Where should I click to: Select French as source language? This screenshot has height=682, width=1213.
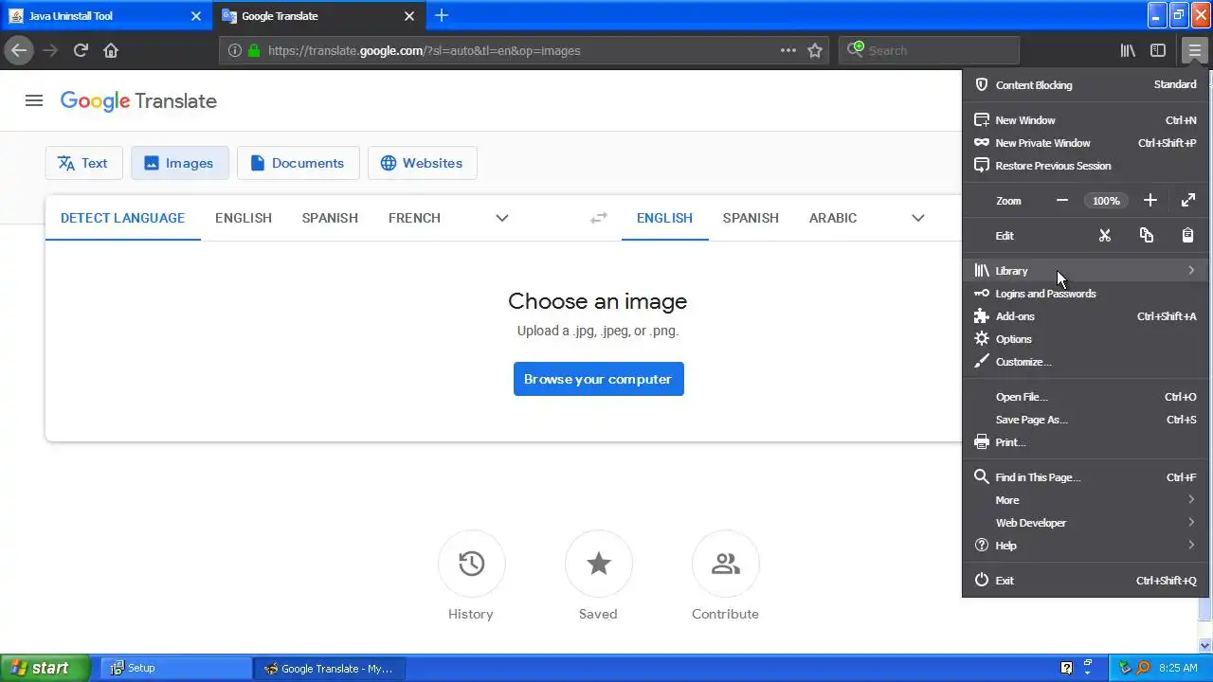[x=414, y=218]
